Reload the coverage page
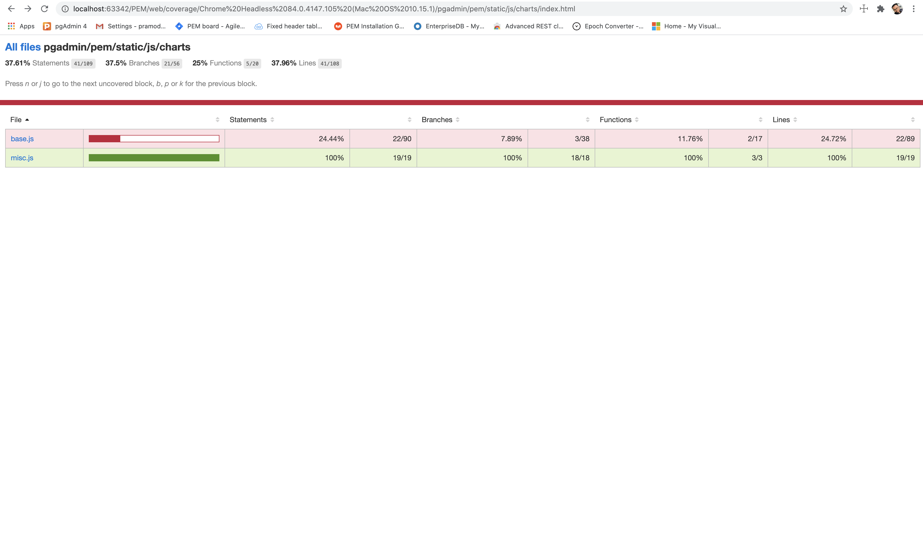Screen dimensions: 923x534 44,9
